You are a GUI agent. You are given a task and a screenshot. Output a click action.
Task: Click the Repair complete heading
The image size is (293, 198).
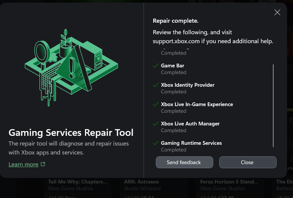coord(176,21)
